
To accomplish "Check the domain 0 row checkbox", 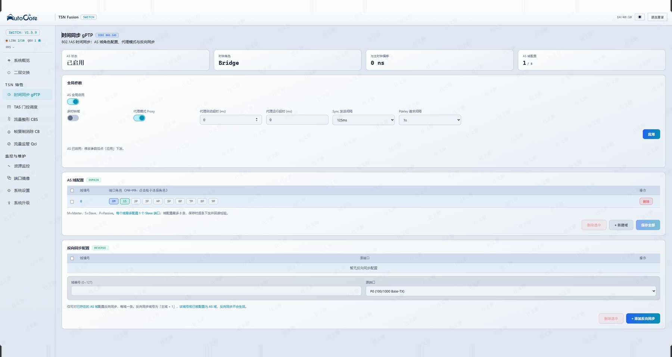I will (x=72, y=202).
